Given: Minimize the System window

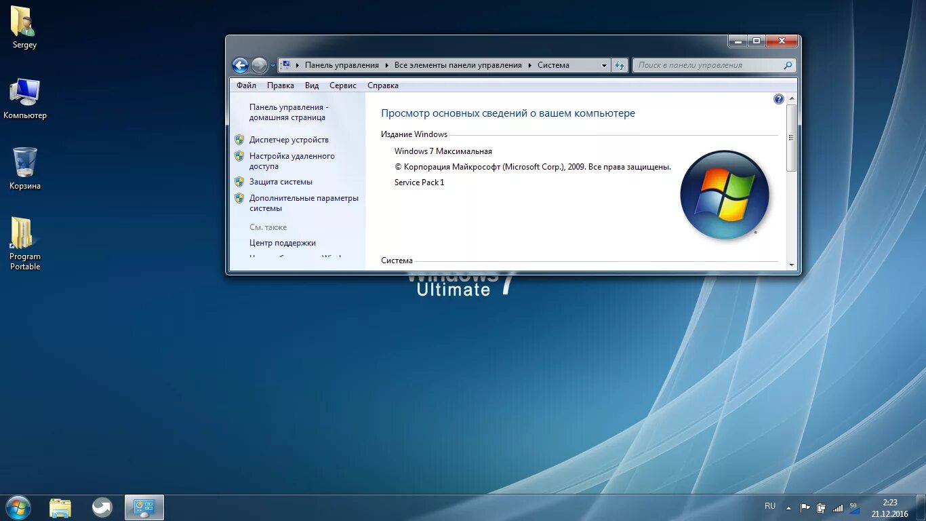Looking at the screenshot, I should coord(738,41).
